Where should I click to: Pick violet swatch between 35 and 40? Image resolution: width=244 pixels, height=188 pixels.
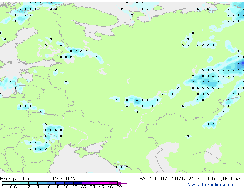tap(95, 183)
